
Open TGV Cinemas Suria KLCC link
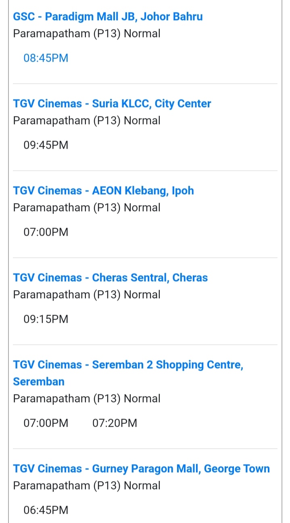coord(112,104)
